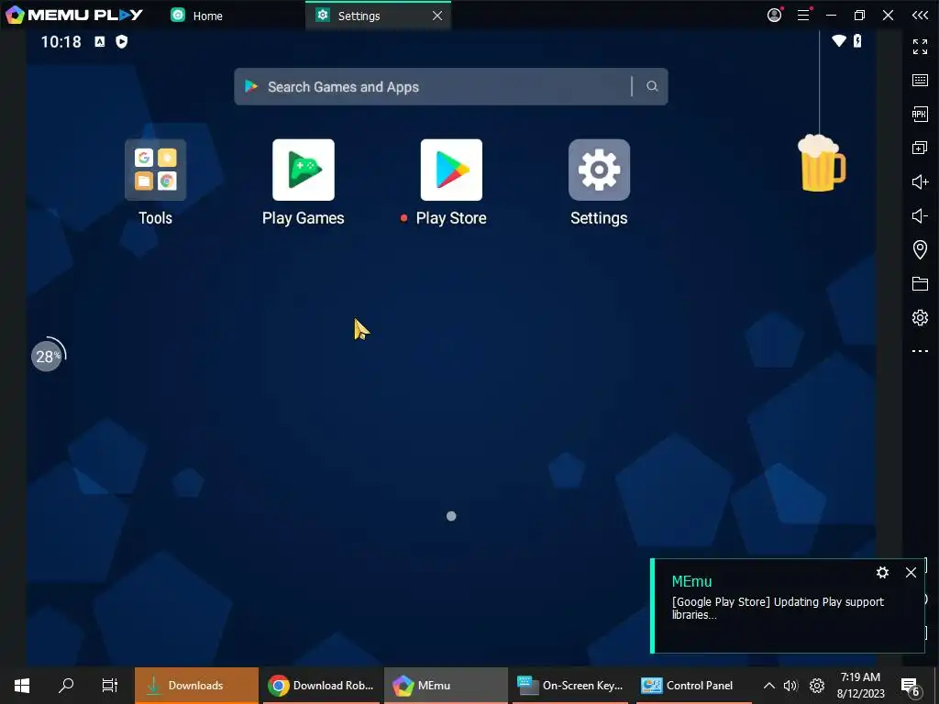939x704 pixels.
Task: Click the MEmu Play logo
Action: coord(74,15)
